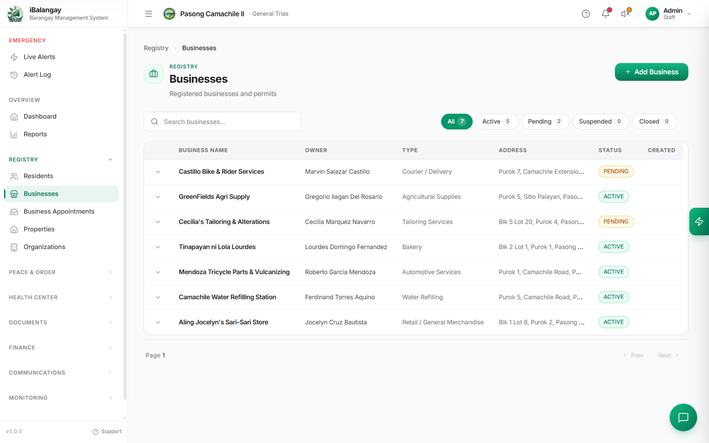
Task: Click the PENDING badge for Cecilia's Tailoring
Action: click(x=616, y=222)
